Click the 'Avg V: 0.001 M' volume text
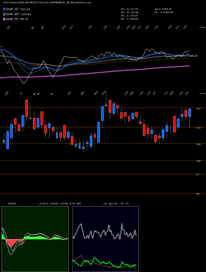The height and width of the screenshot is (272, 206). pos(163,9)
